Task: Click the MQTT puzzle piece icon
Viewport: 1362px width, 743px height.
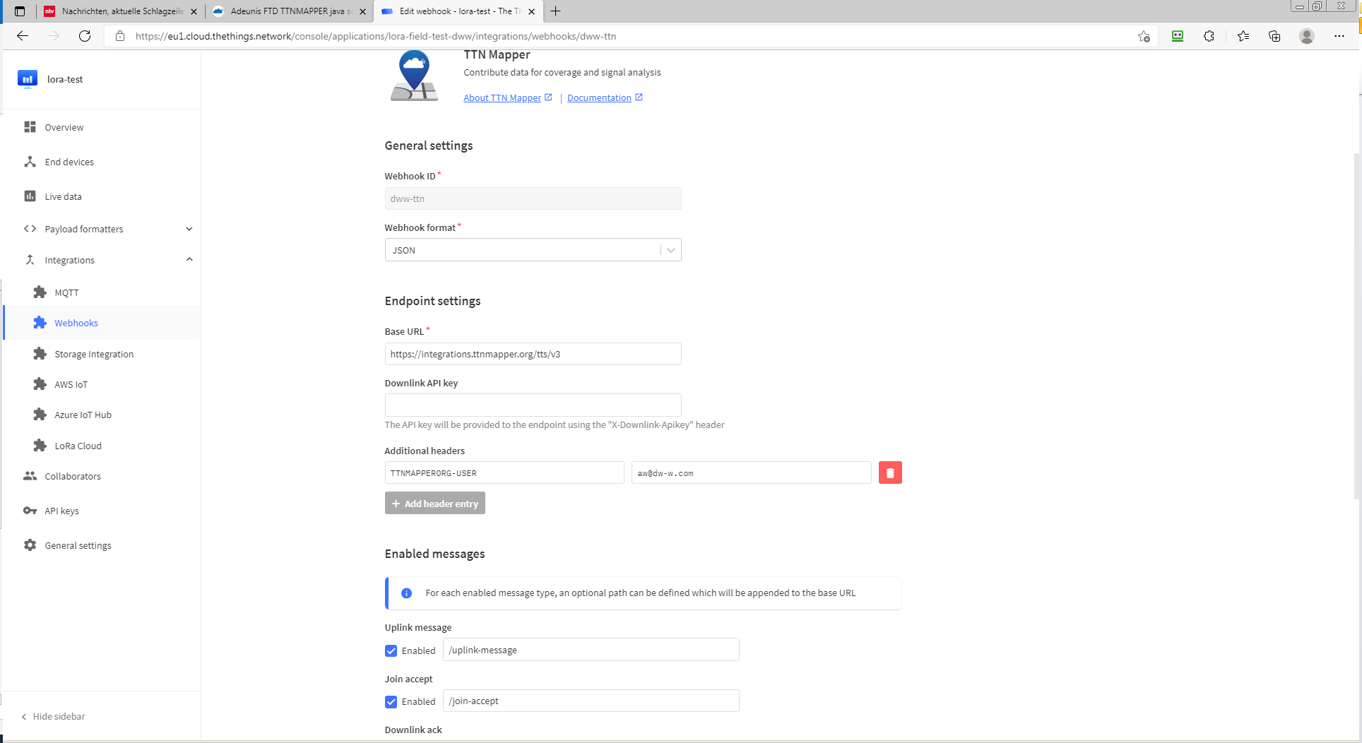Action: (x=40, y=292)
